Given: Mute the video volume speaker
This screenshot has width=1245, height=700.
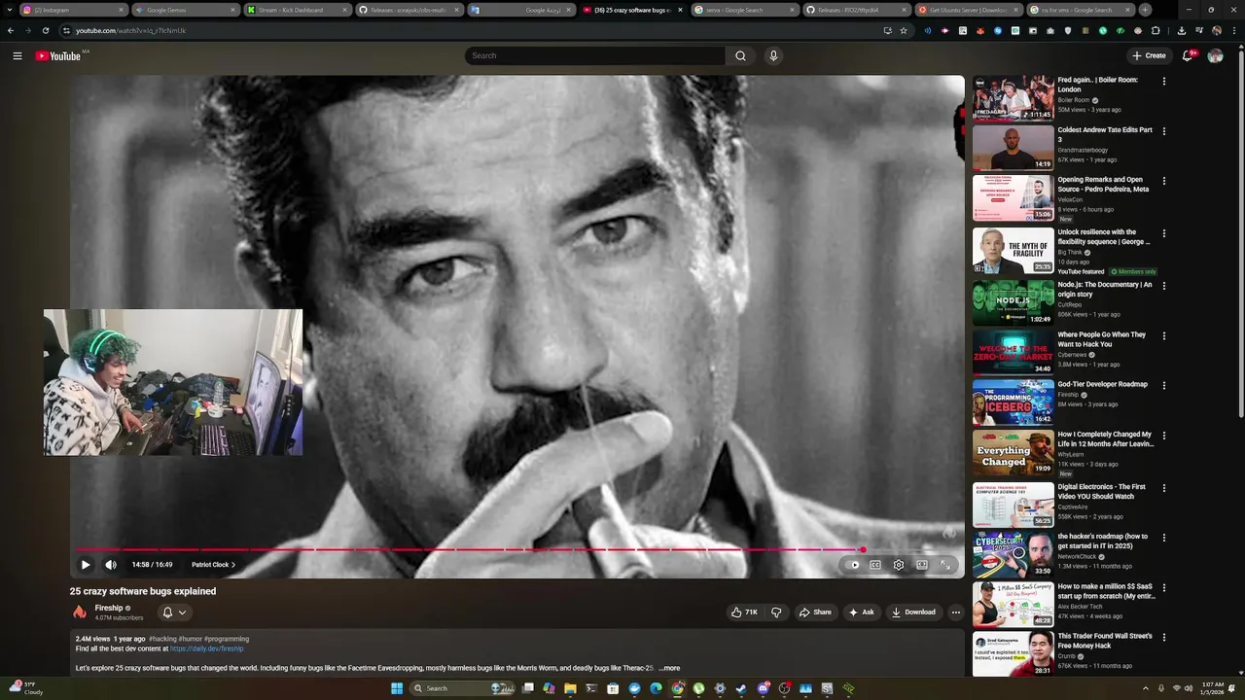Looking at the screenshot, I should 111,565.
